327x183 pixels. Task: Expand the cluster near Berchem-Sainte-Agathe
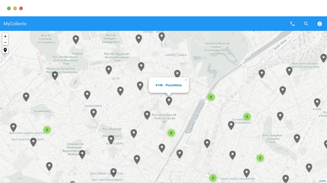[x=47, y=130]
